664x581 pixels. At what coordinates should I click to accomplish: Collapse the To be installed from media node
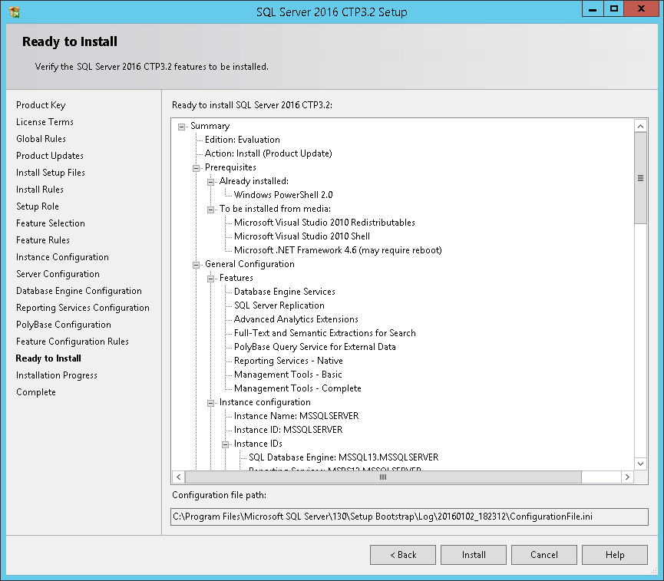click(210, 210)
